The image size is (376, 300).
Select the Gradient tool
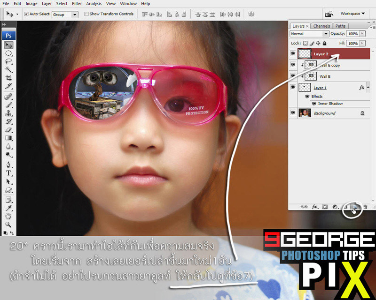8,138
